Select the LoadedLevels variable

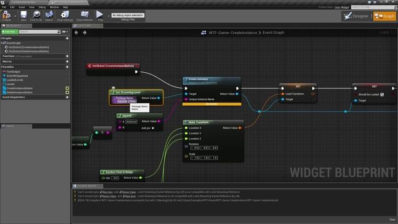pyautogui.click(x=15, y=80)
